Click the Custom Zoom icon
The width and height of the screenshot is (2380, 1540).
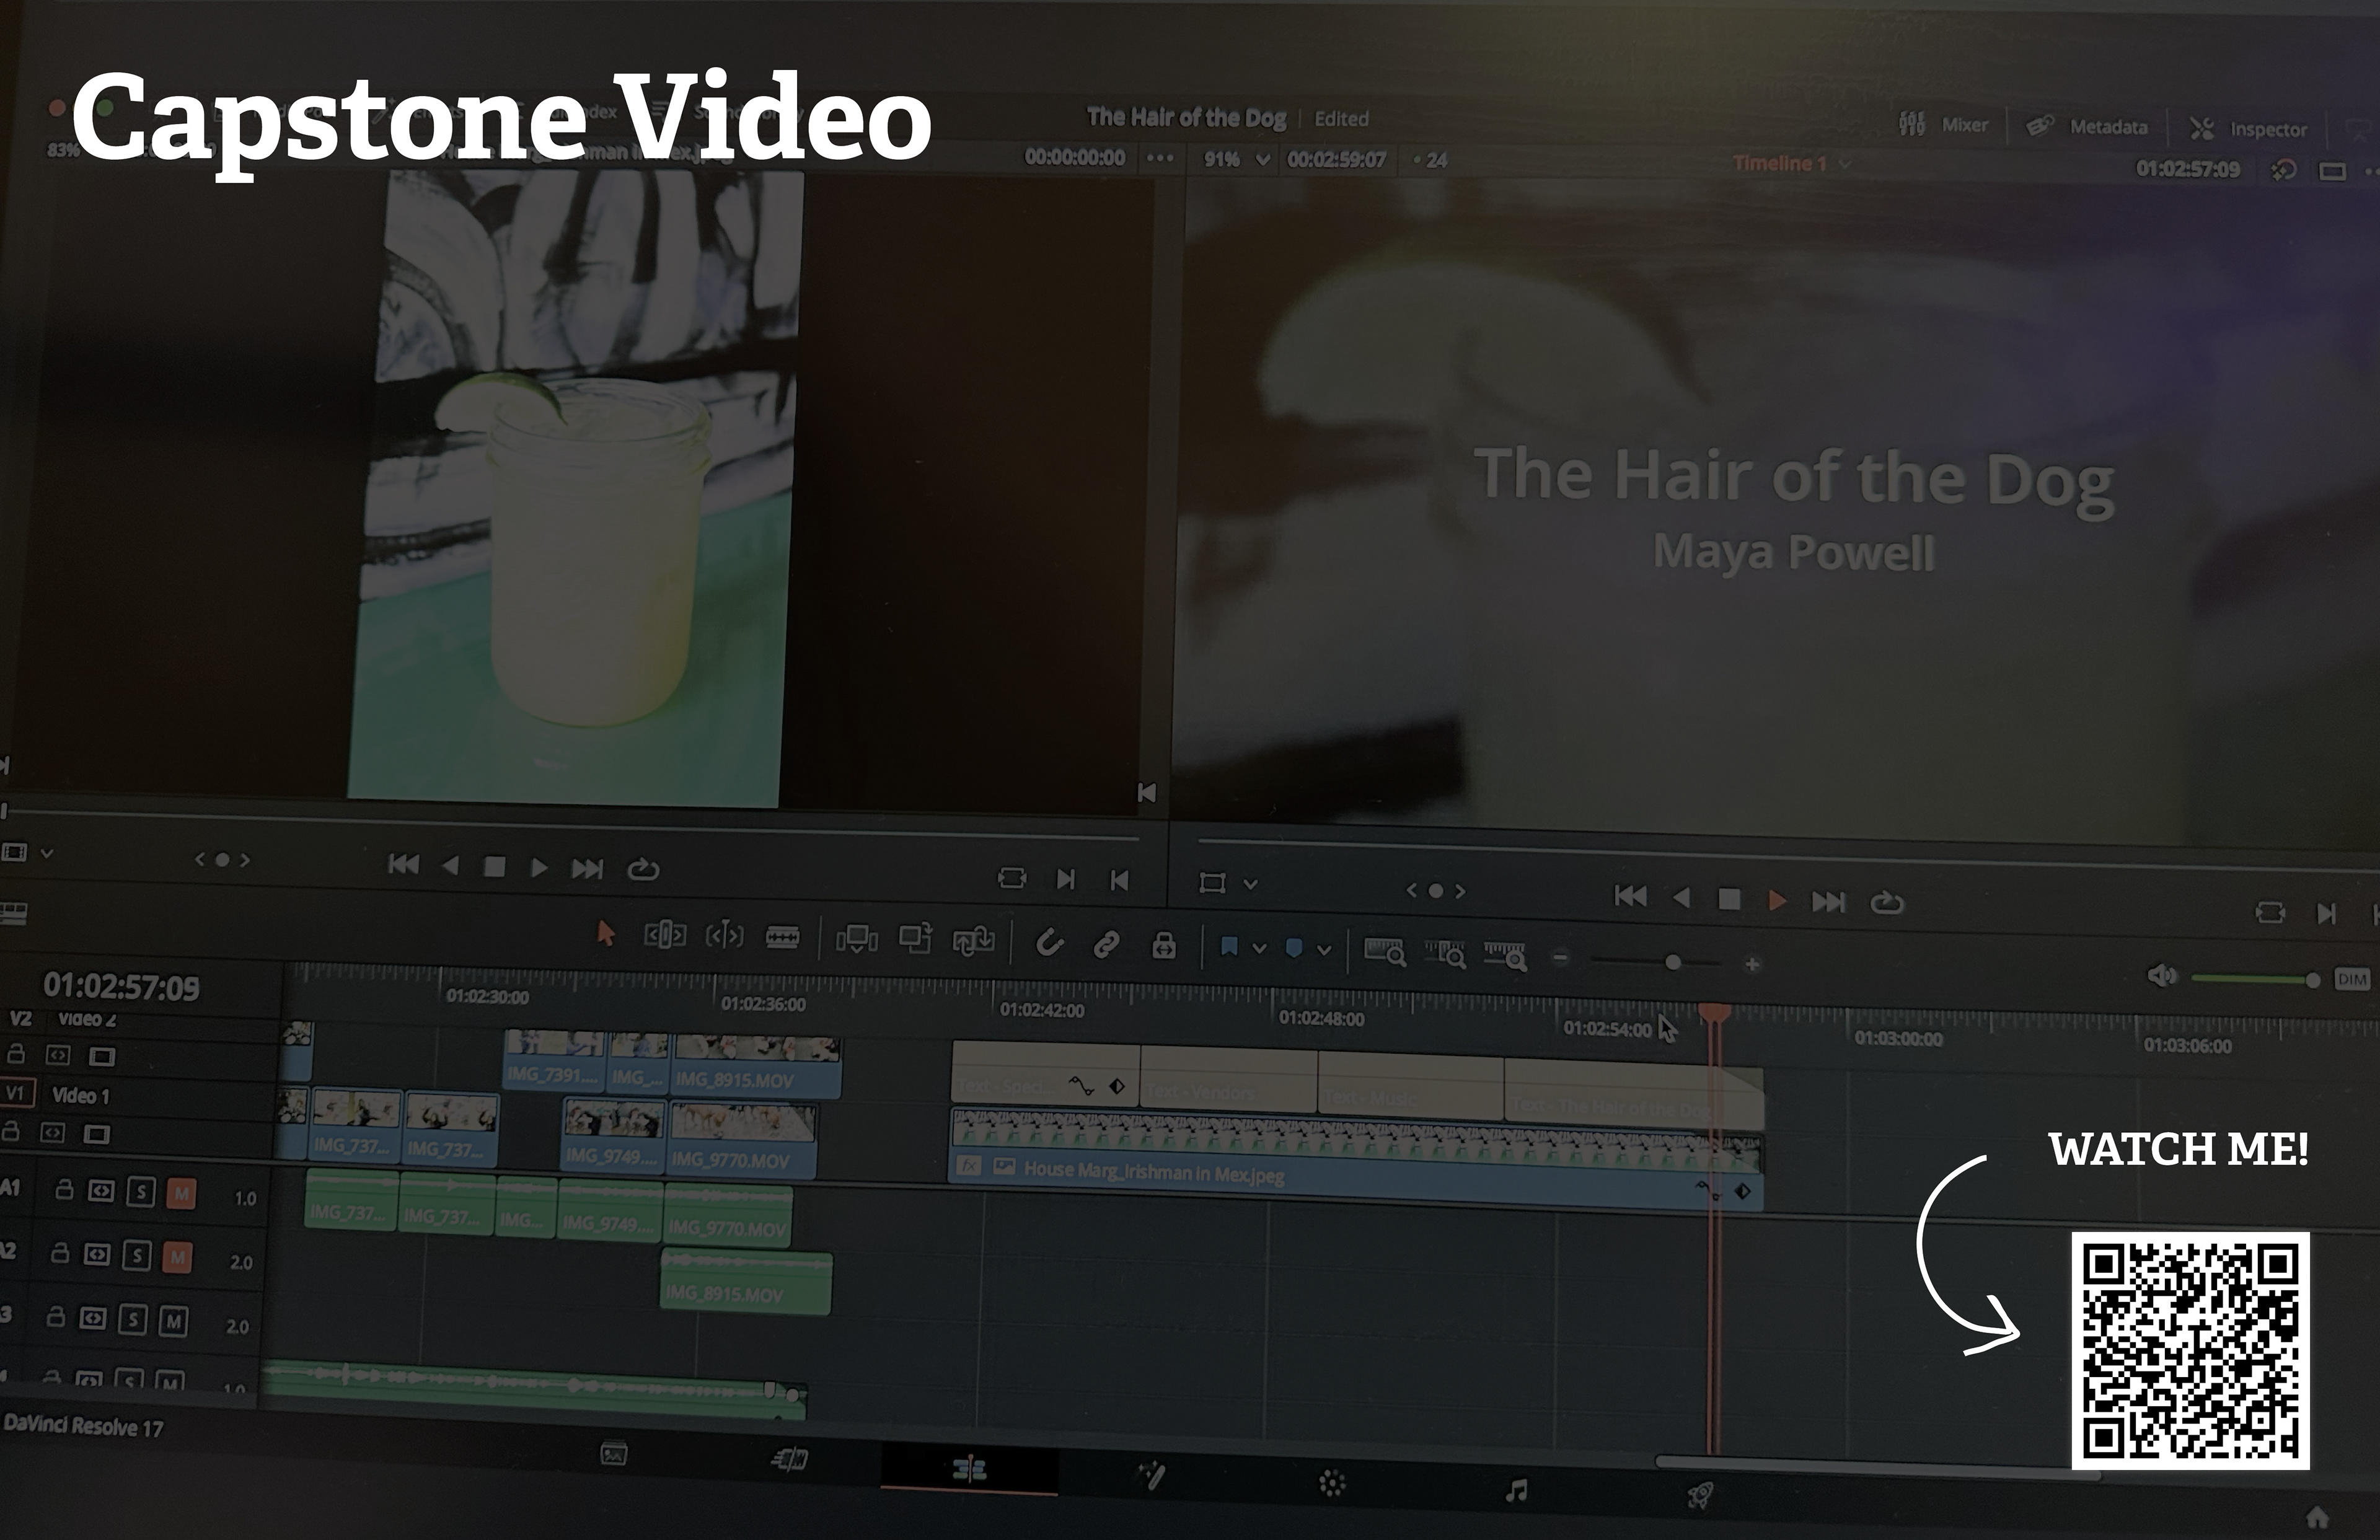1505,956
